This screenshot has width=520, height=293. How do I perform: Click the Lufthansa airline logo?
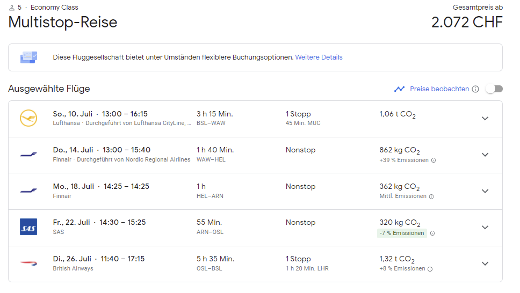point(28,118)
